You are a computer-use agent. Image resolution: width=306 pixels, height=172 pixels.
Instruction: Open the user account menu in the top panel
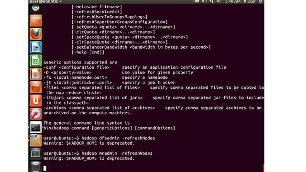[250, 1]
